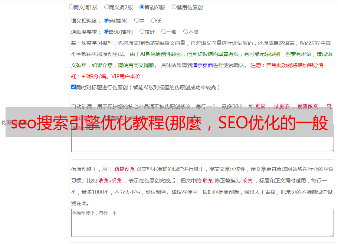The image size is (338, 244).
Task: Click the 语义相似度 label
Action: tap(86, 21)
